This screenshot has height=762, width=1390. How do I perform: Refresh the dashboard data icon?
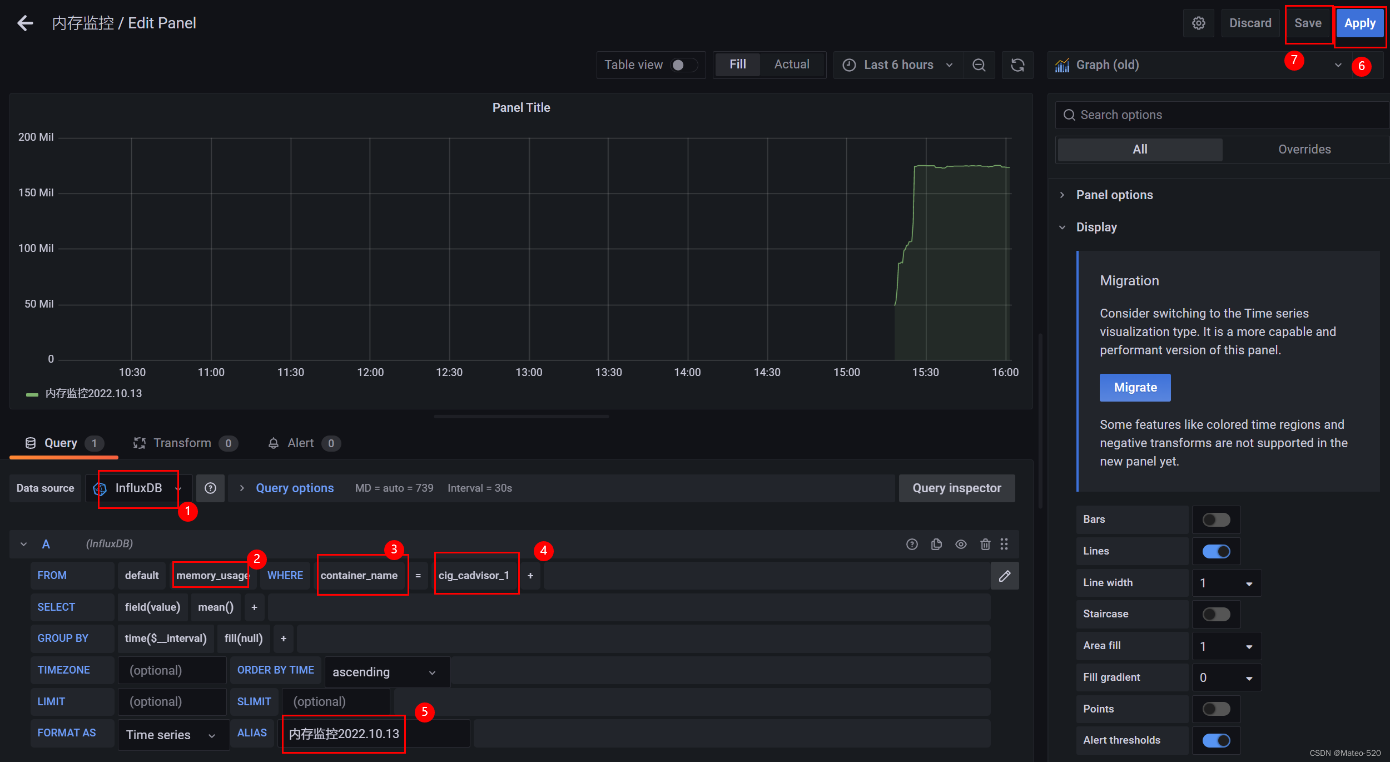tap(1017, 65)
